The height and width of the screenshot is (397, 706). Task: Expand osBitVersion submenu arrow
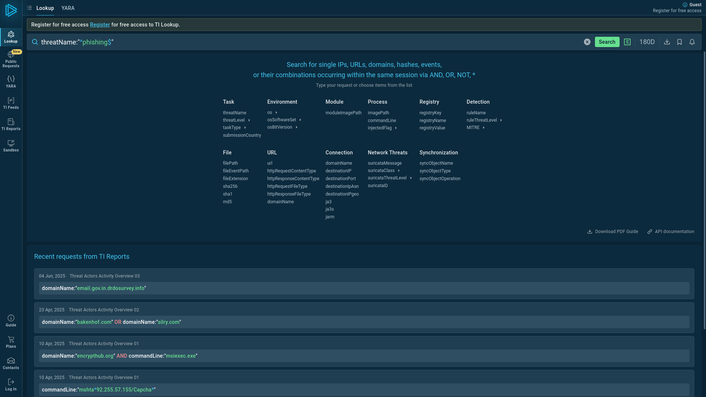pos(297,127)
